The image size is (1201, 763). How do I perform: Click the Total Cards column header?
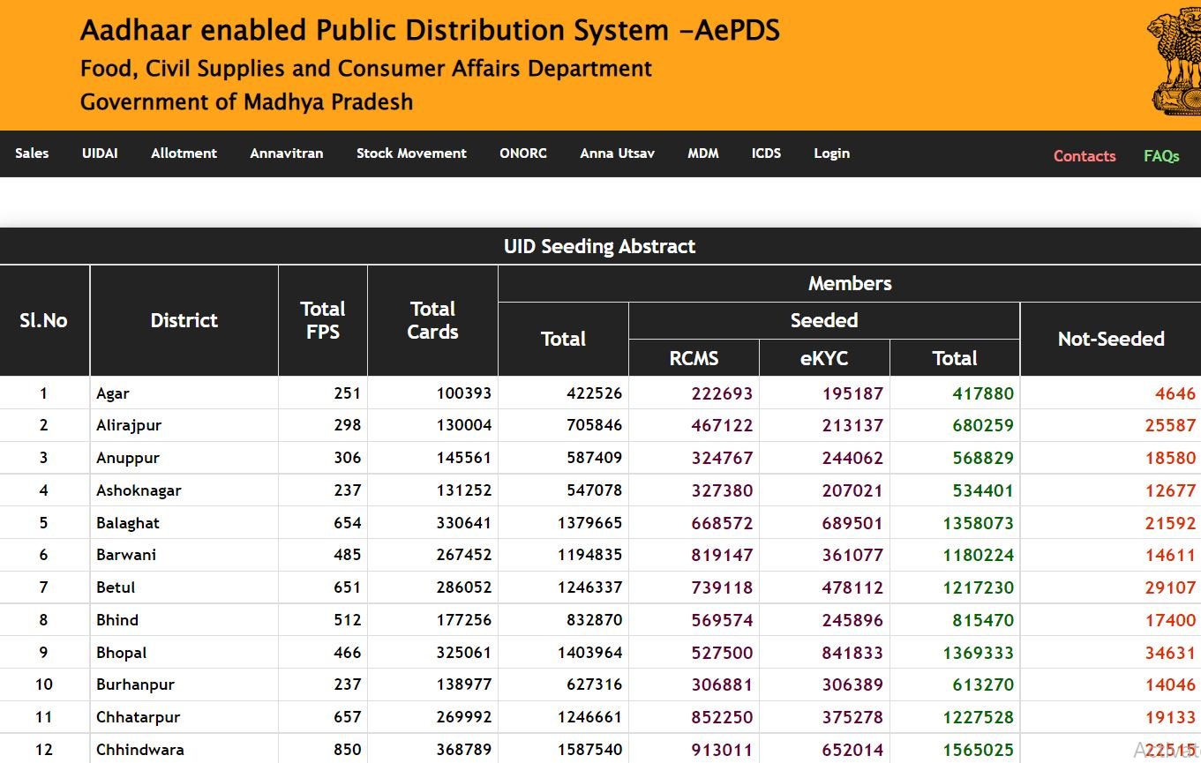[x=432, y=320]
